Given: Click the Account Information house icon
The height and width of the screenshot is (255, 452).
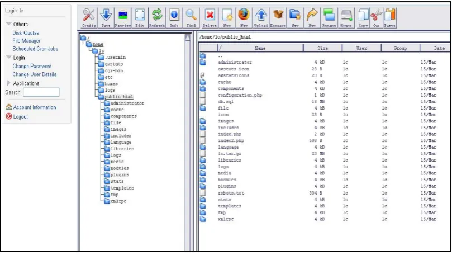Looking at the screenshot, I should pyautogui.click(x=9, y=107).
